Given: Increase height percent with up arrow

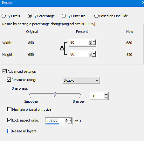Looking at the screenshot, I should (90, 53).
